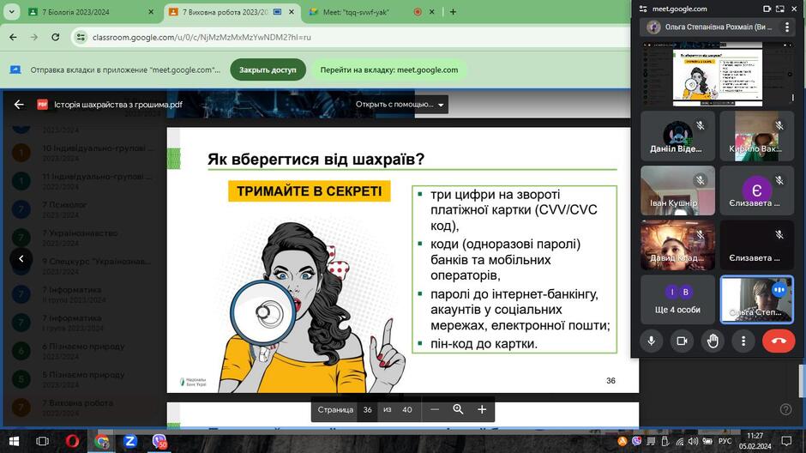Image resolution: width=806 pixels, height=453 pixels.
Task: Toggle microphone in Meet panel
Action: point(652,341)
